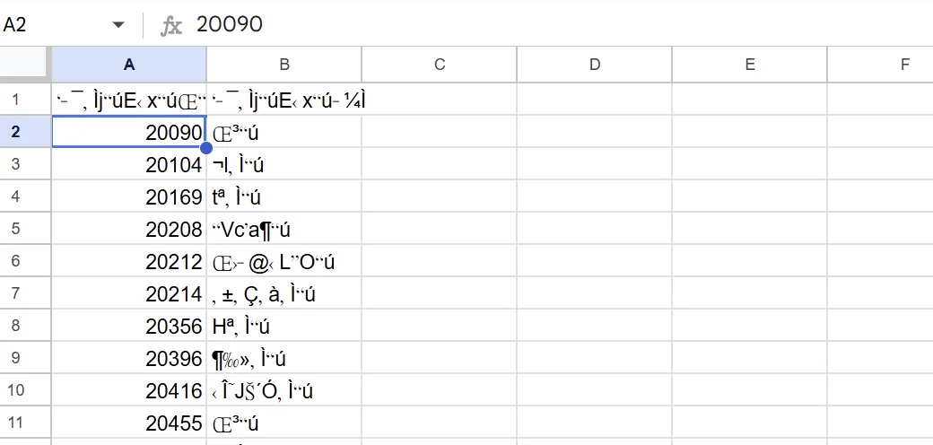The width and height of the screenshot is (933, 445).
Task: Click the cell containing 20104
Action: click(x=129, y=164)
